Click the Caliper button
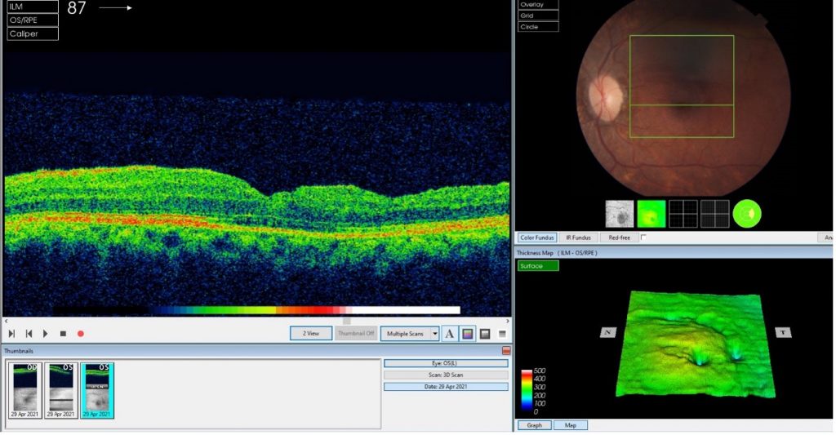Viewport: 836px width, 435px height. point(33,33)
